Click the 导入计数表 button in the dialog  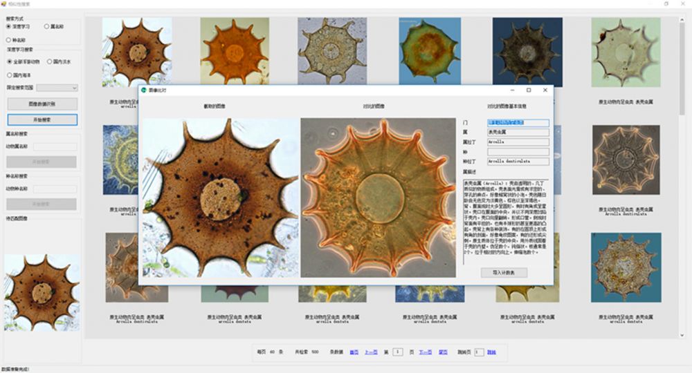point(503,273)
